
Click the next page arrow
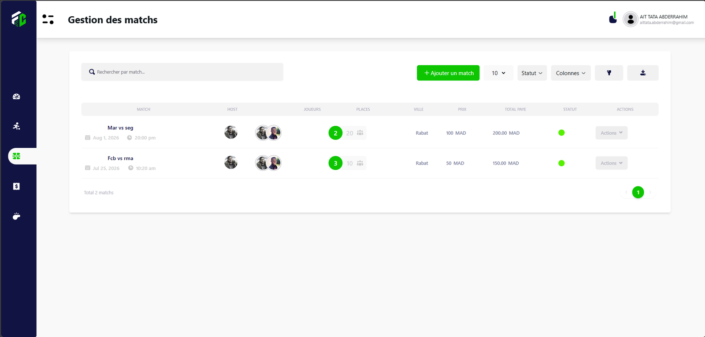(x=650, y=192)
